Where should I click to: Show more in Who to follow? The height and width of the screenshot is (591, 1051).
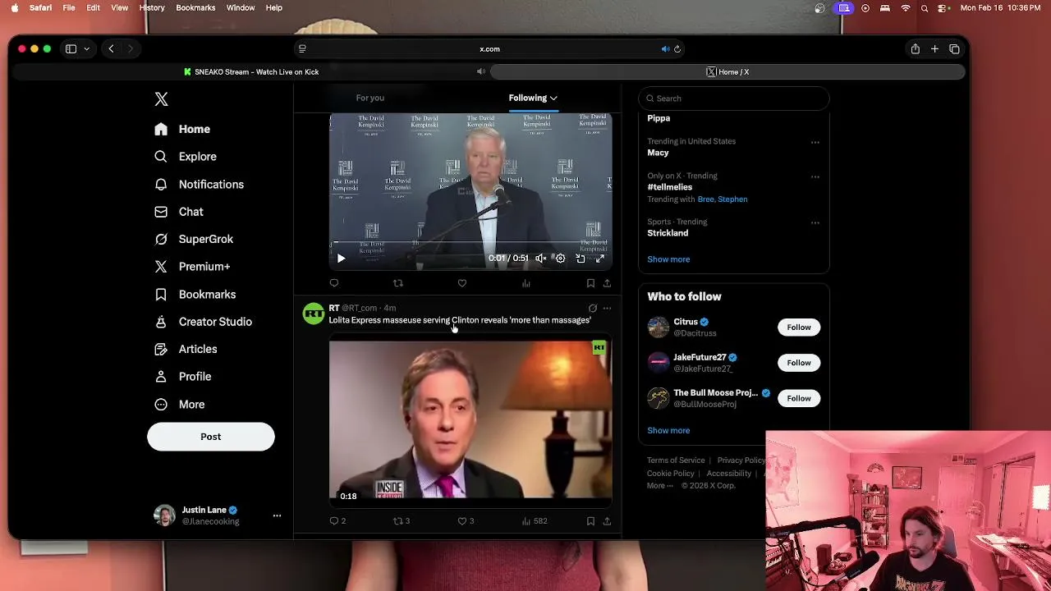pyautogui.click(x=668, y=430)
